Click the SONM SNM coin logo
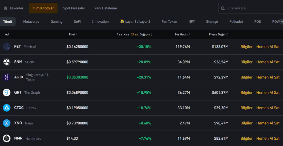 7,62
